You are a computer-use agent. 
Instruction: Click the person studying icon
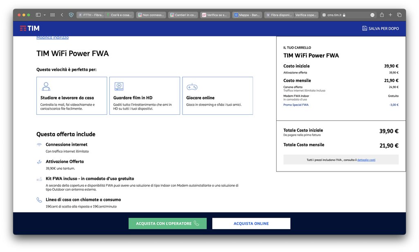pos(46,87)
